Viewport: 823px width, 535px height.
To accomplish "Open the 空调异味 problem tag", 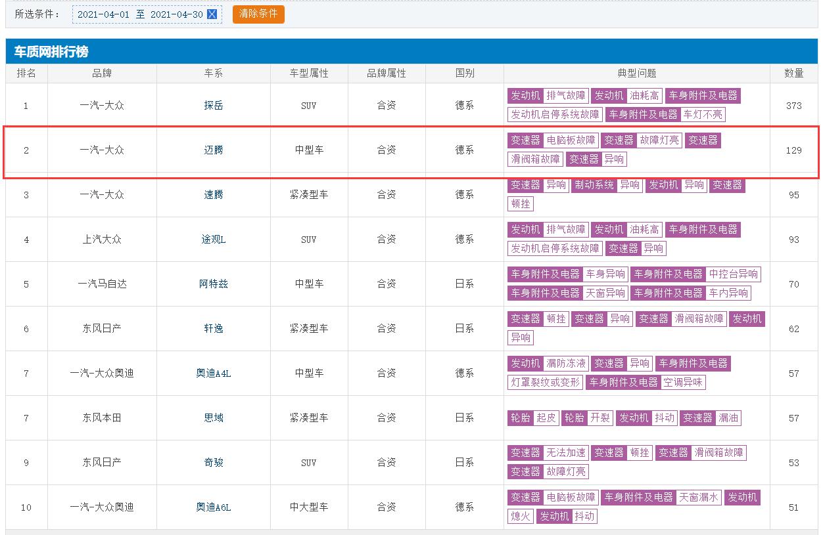I will [x=682, y=383].
